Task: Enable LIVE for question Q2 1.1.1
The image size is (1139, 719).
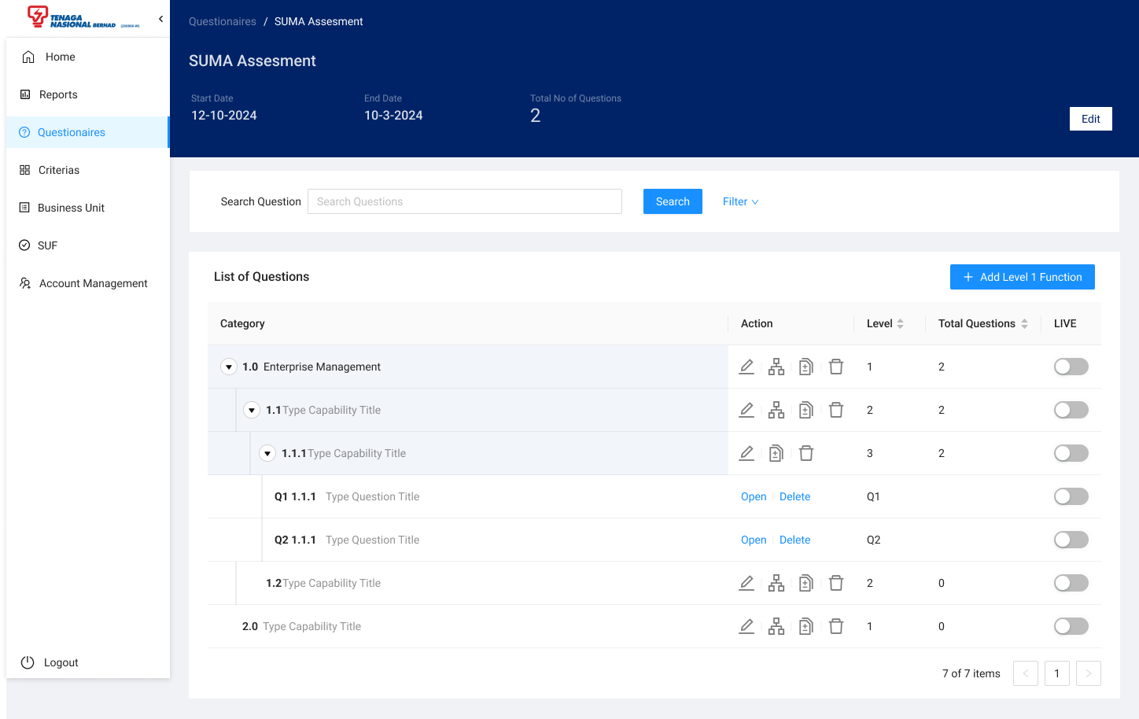Action: 1071,540
